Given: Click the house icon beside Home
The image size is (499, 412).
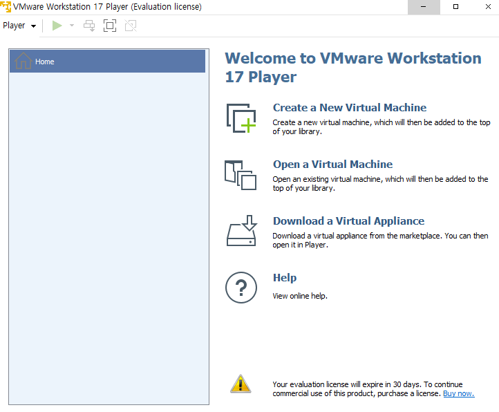Looking at the screenshot, I should (x=23, y=61).
